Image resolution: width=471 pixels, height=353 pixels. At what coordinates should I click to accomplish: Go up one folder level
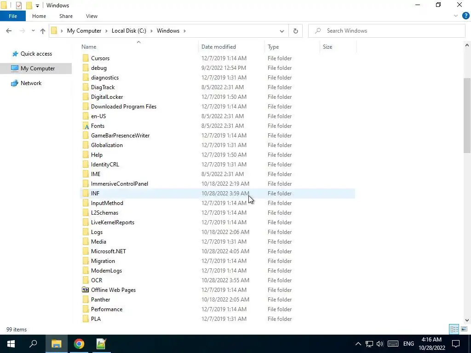43,31
